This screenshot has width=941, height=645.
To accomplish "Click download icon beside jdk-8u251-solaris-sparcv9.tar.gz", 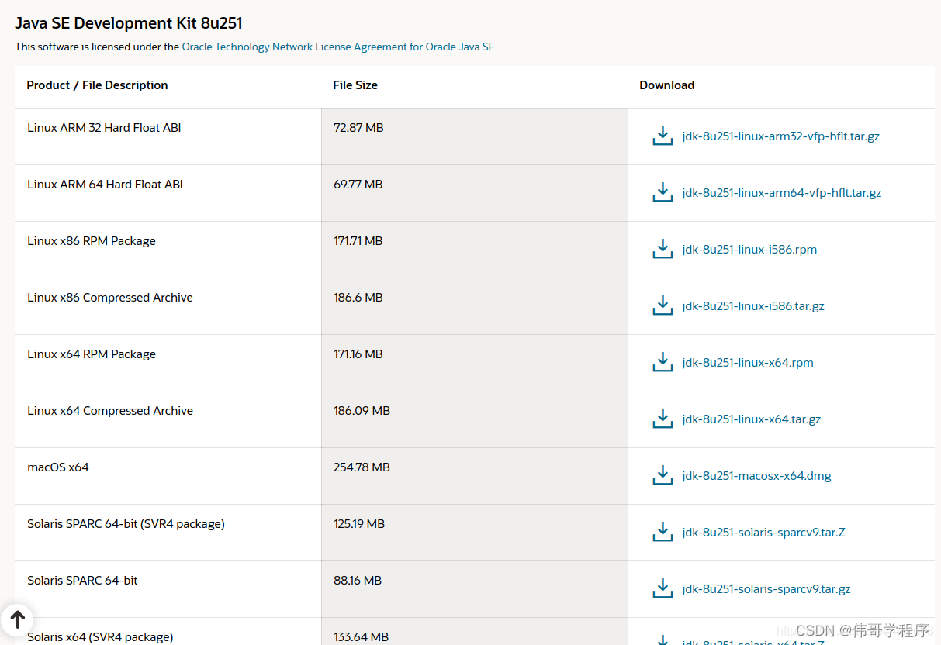I will click(x=663, y=589).
